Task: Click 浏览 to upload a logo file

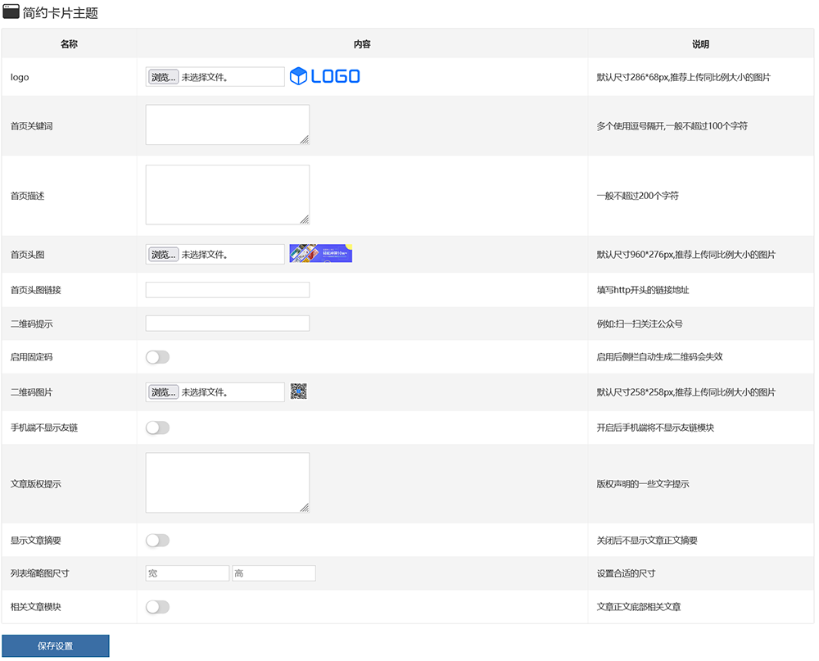Action: (161, 76)
